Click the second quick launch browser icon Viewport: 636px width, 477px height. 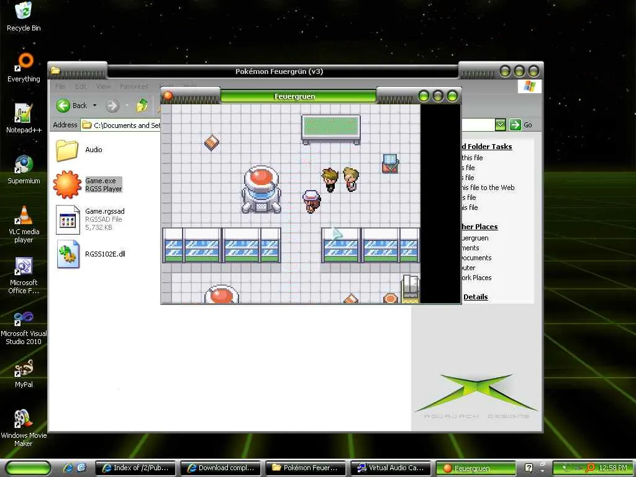click(x=81, y=468)
